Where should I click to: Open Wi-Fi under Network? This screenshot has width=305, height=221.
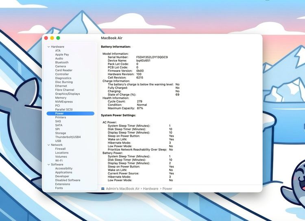(x=59, y=161)
